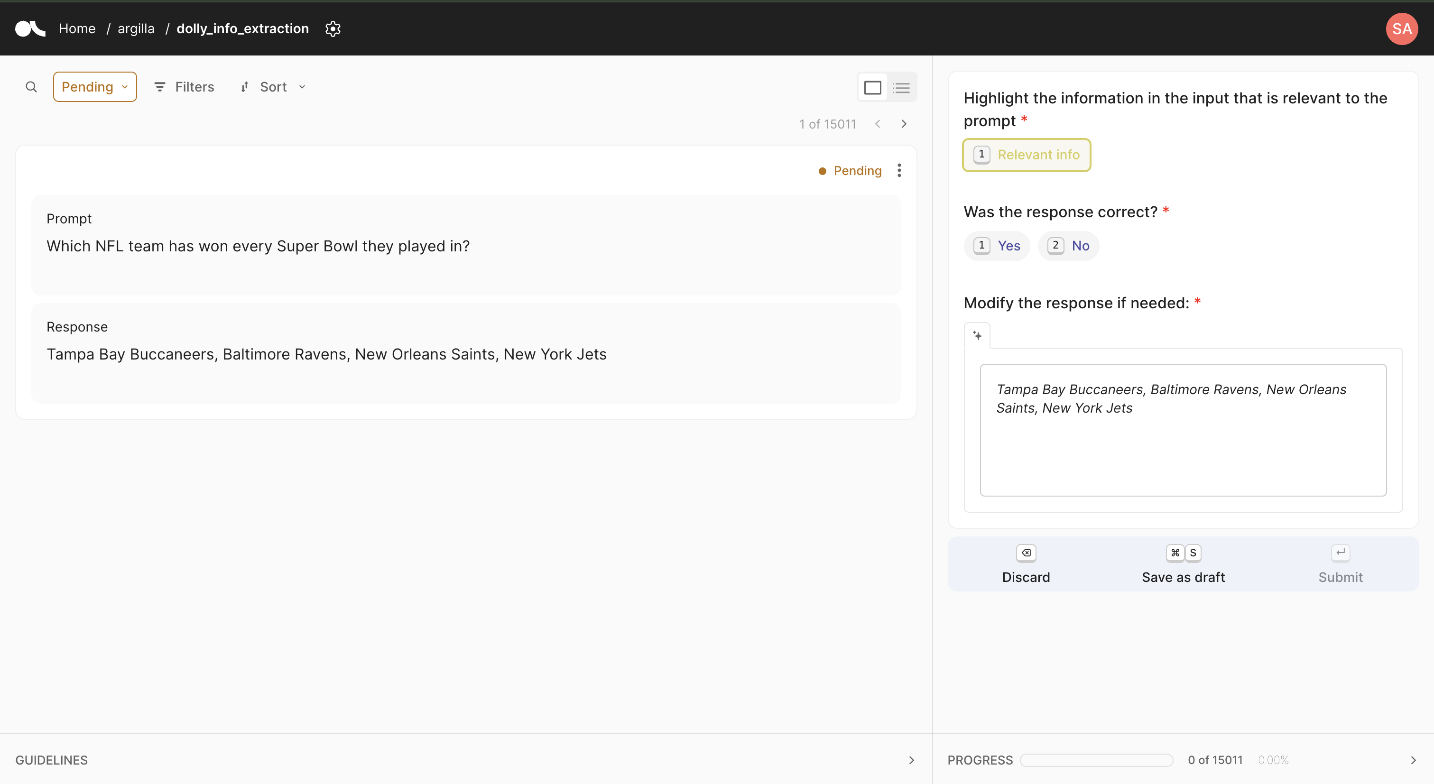Switch to bulk list view
The width and height of the screenshot is (1434, 784).
(x=901, y=87)
